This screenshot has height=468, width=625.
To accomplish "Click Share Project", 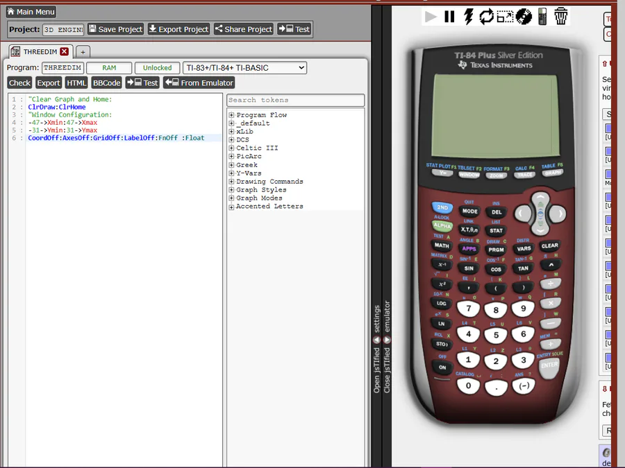I will coord(244,29).
